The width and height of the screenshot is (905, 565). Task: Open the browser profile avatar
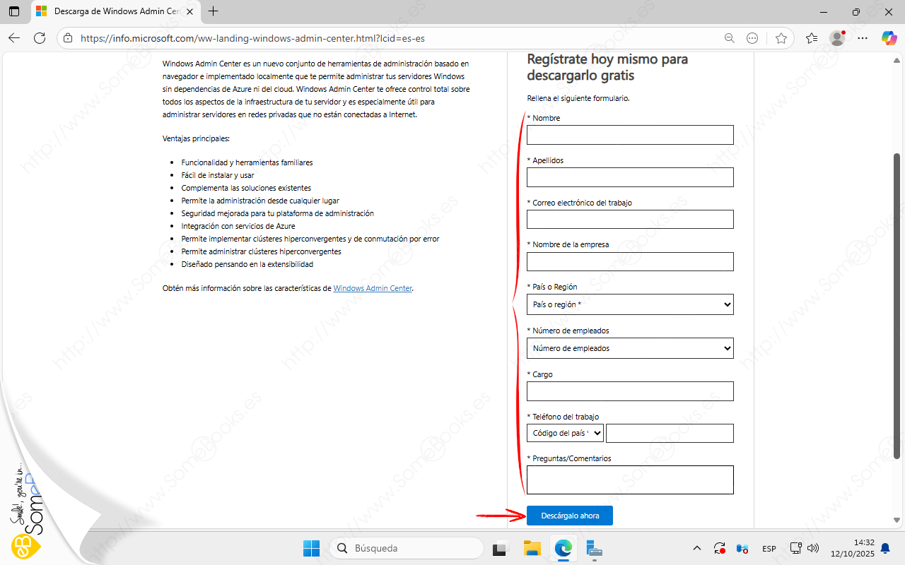(x=837, y=38)
